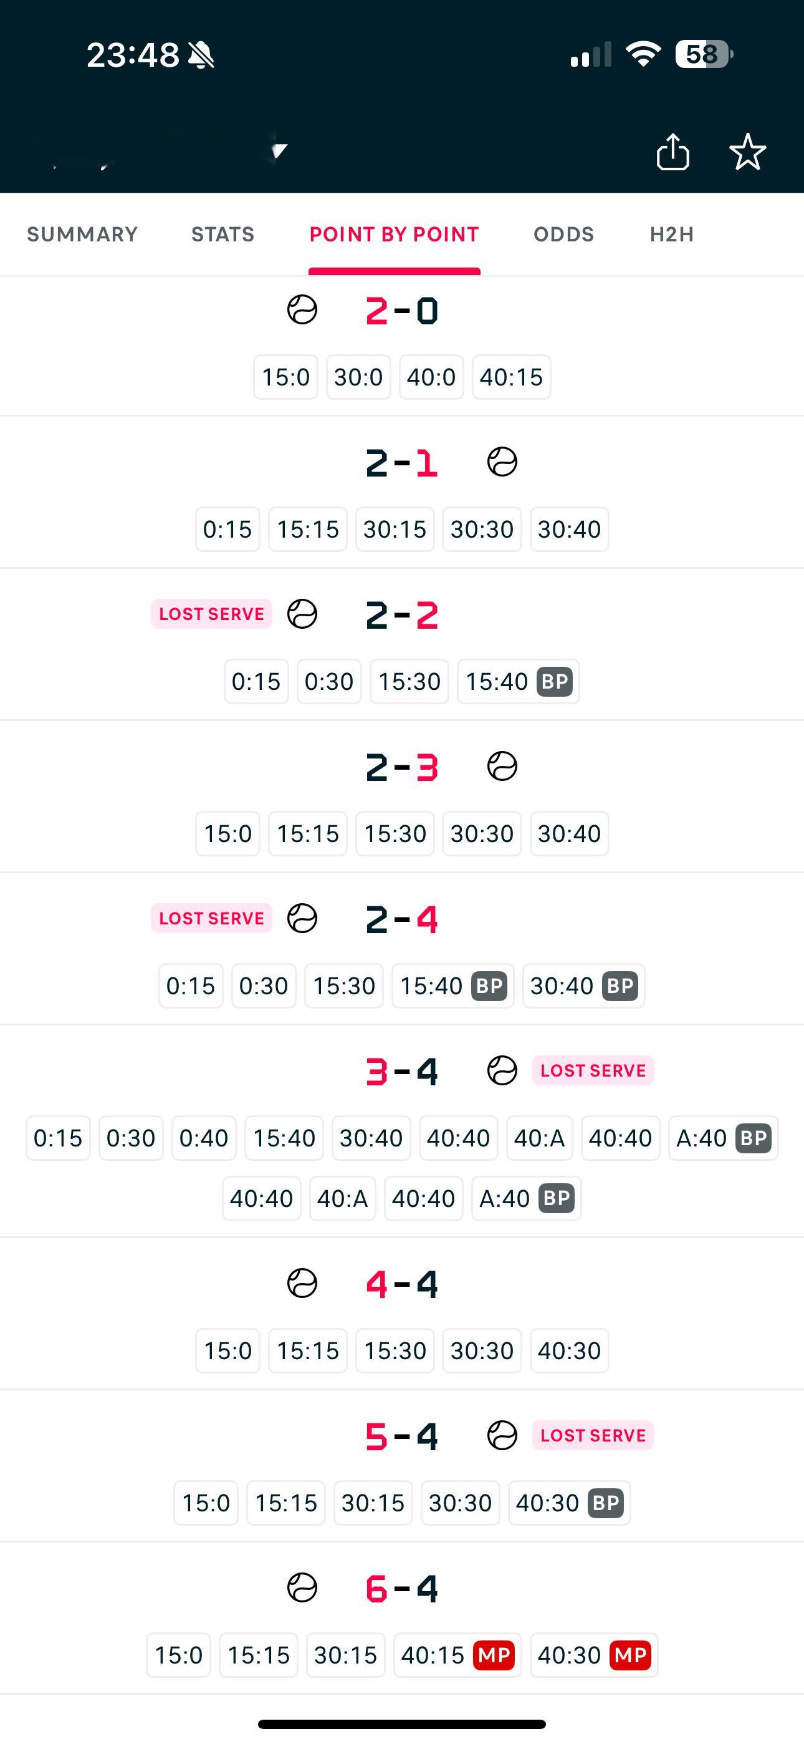Tap the tennis ball icon beside 2-0
This screenshot has height=1744, width=804.
tap(302, 310)
